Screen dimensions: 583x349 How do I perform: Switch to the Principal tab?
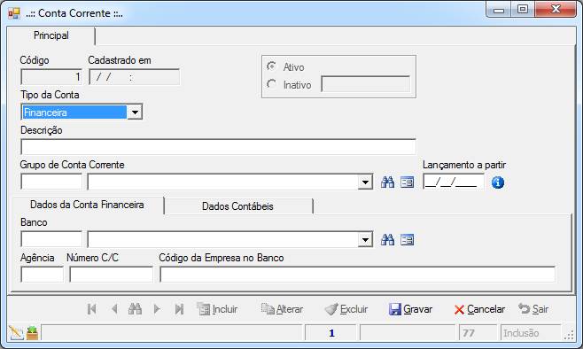(x=51, y=35)
